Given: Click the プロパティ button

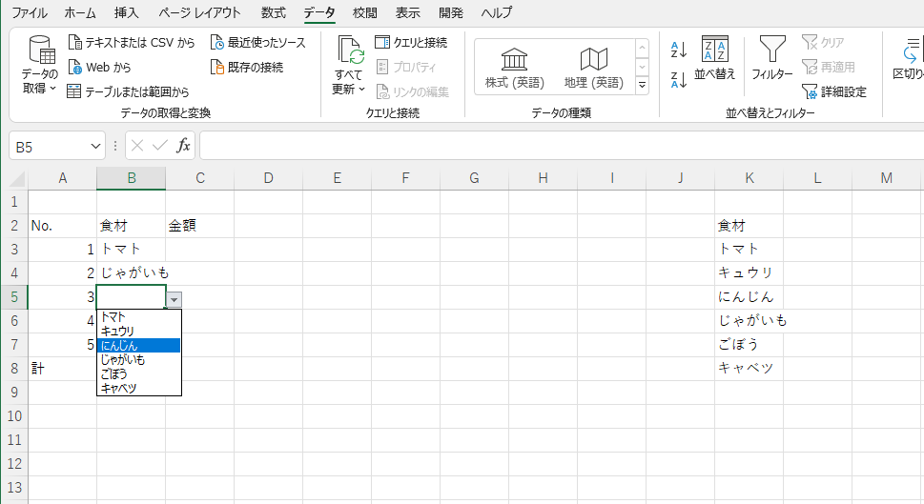Looking at the screenshot, I should point(406,67).
